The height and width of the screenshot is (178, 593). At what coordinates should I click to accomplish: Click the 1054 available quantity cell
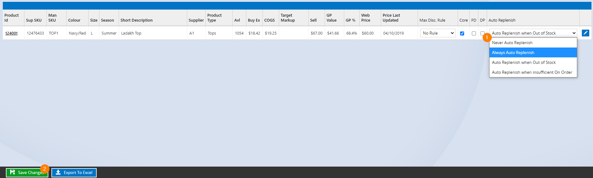(239, 33)
